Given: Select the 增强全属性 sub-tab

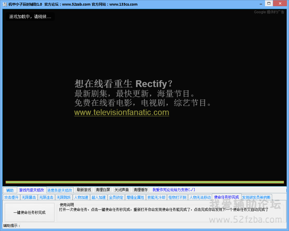Looking at the screenshot, I should [x=135, y=197].
